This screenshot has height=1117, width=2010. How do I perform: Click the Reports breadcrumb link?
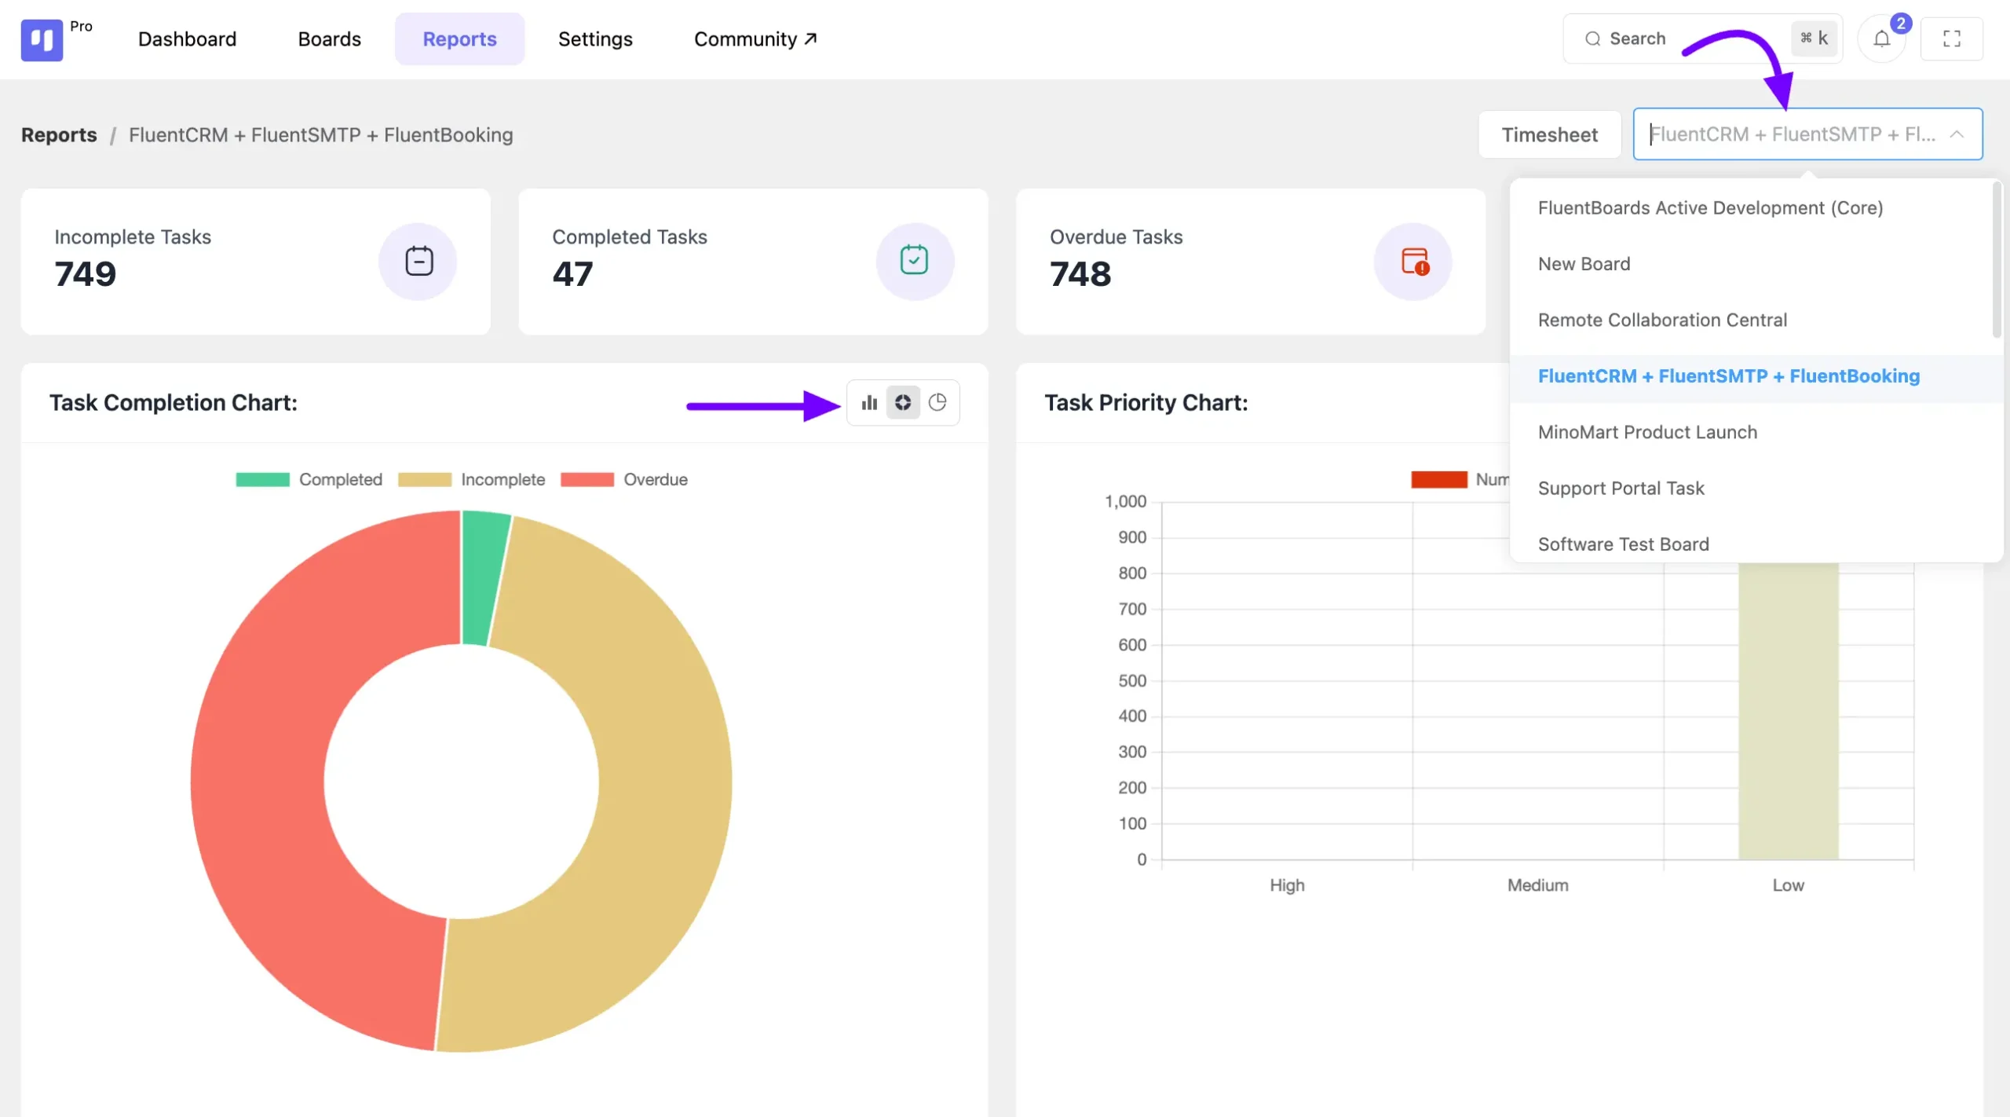coord(59,135)
